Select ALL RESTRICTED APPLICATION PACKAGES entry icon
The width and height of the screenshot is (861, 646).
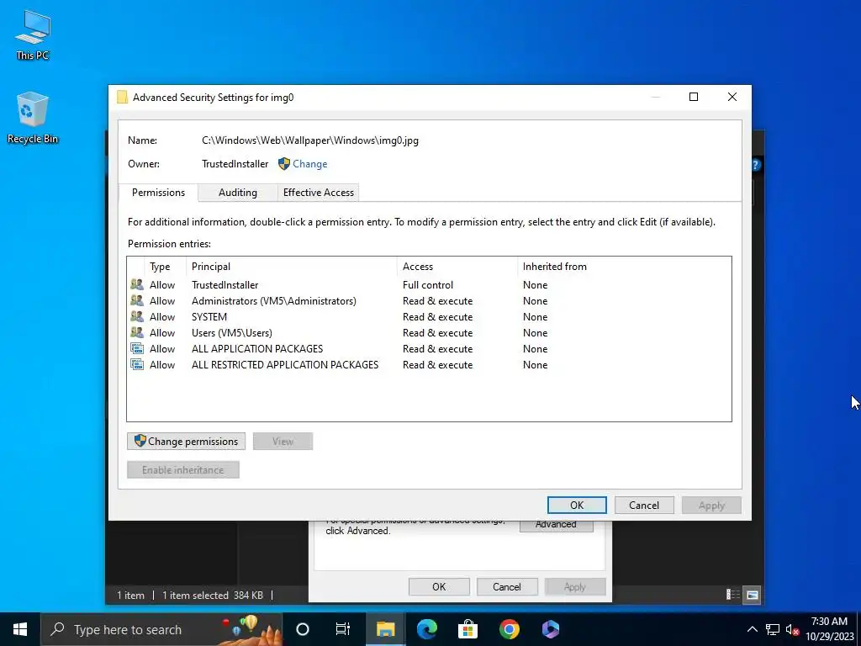[x=137, y=364]
